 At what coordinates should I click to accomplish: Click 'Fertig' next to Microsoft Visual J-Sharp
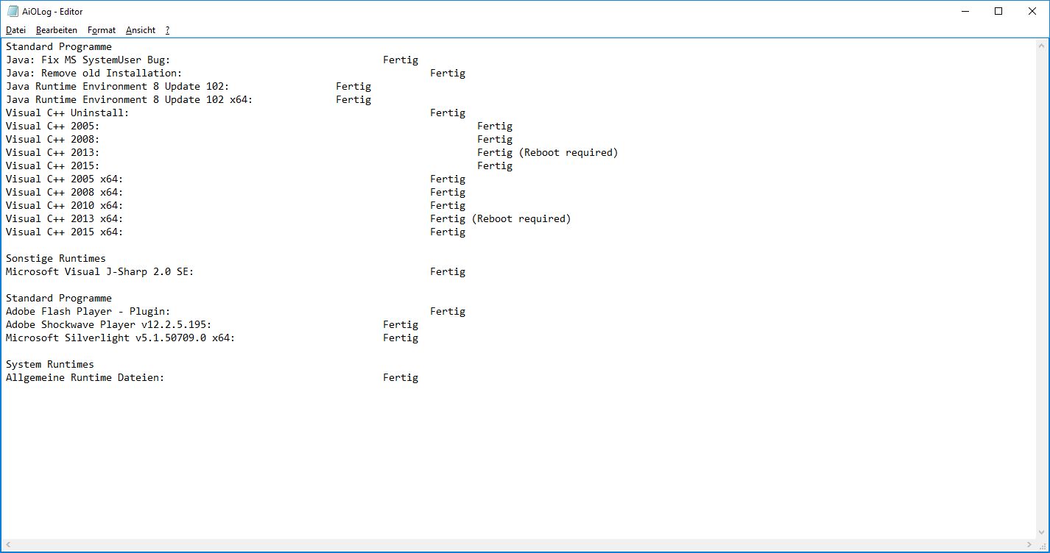click(448, 272)
